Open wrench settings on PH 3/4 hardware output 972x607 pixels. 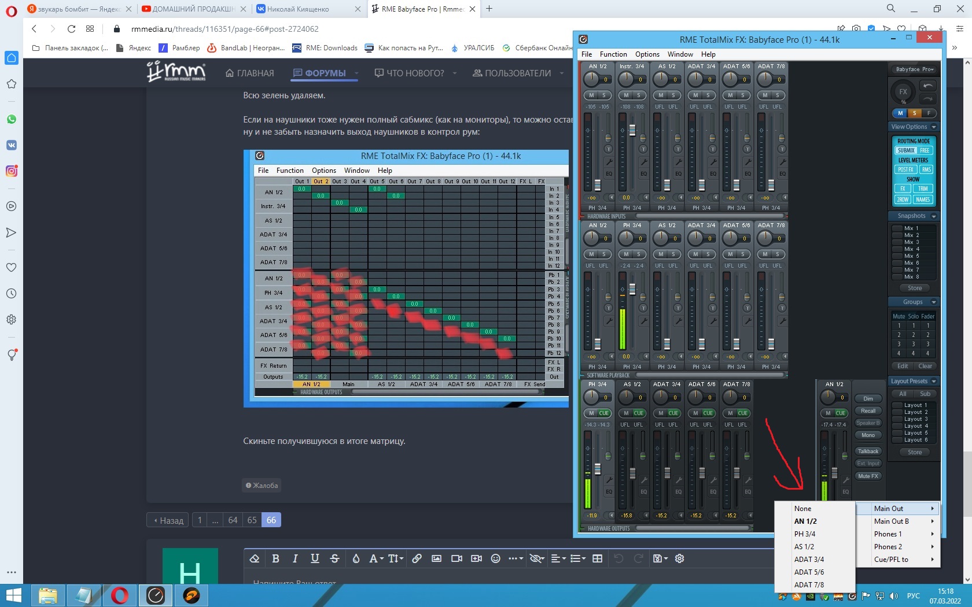point(609,480)
